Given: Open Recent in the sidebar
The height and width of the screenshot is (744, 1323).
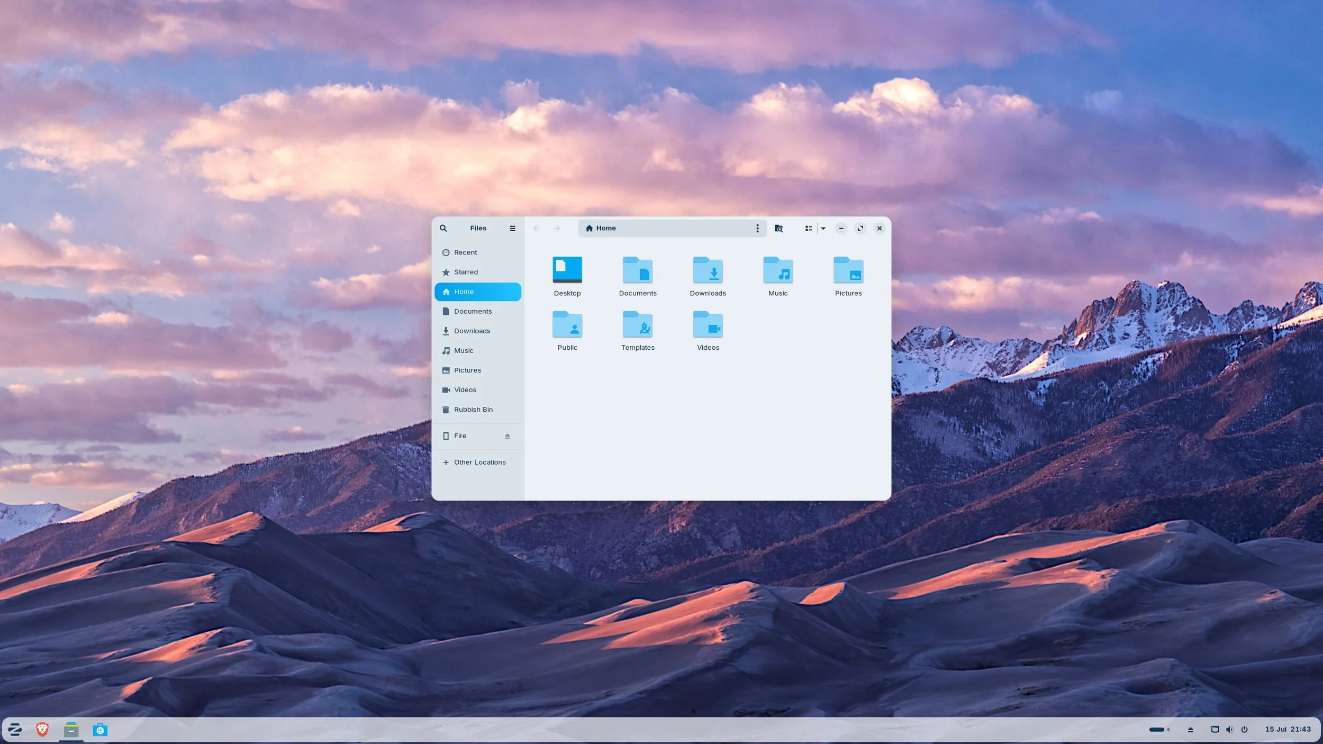Looking at the screenshot, I should (477, 252).
